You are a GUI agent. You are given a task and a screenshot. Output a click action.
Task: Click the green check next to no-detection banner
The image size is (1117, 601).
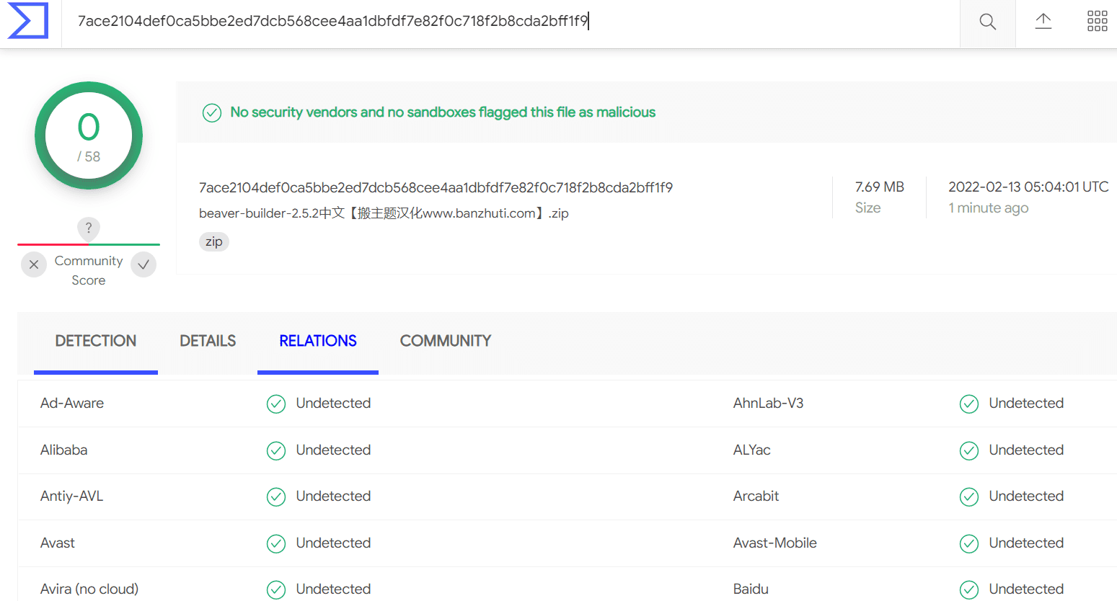[211, 113]
